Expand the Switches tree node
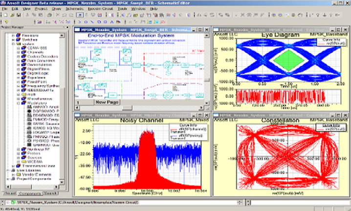Image resolution: width=351 pixels, height=211 pixels. (13, 40)
